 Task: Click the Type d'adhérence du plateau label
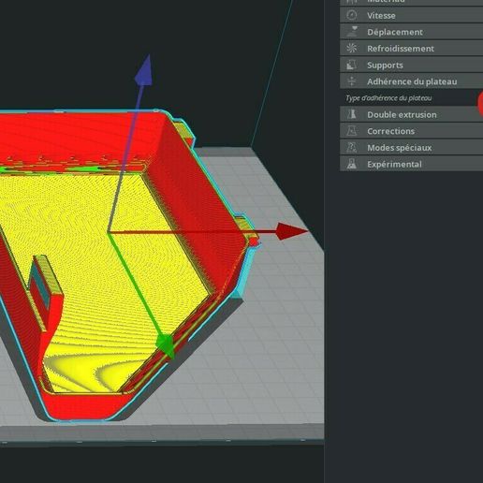point(388,98)
